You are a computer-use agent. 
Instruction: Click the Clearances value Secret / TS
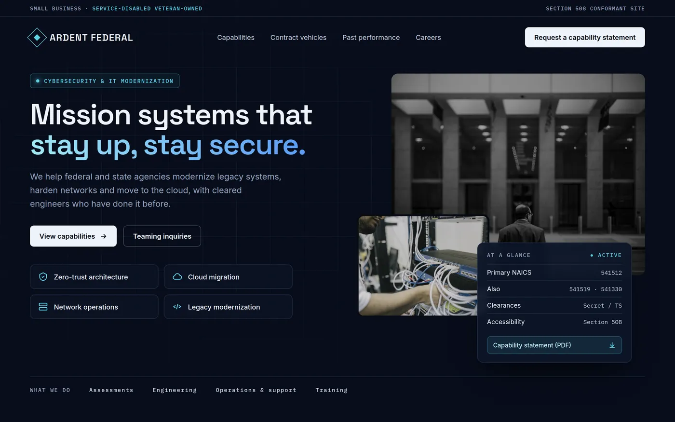(602, 306)
